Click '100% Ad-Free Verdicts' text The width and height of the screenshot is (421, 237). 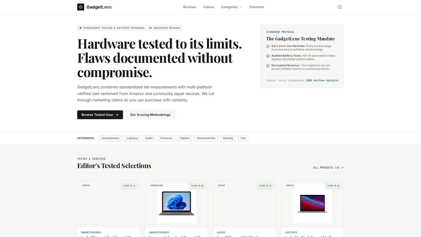(322, 81)
